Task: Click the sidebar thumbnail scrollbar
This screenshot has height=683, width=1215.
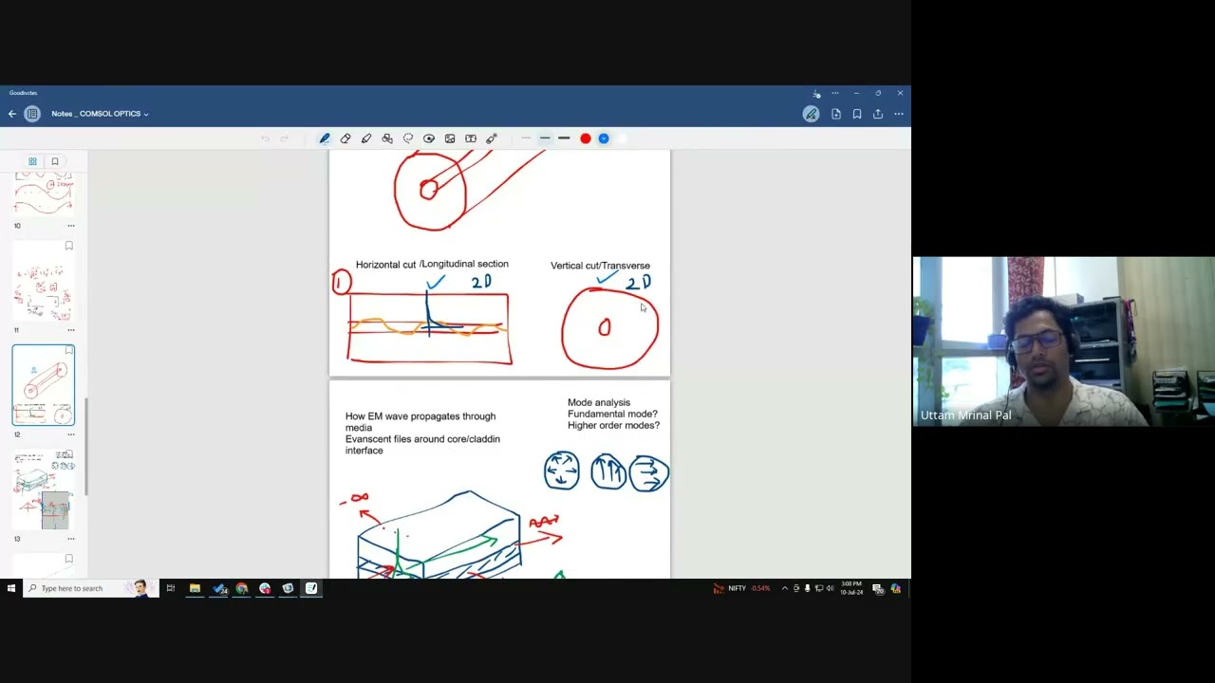Action: coord(85,446)
